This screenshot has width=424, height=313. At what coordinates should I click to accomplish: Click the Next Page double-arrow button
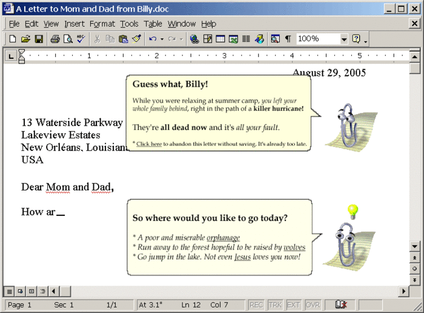point(414,280)
